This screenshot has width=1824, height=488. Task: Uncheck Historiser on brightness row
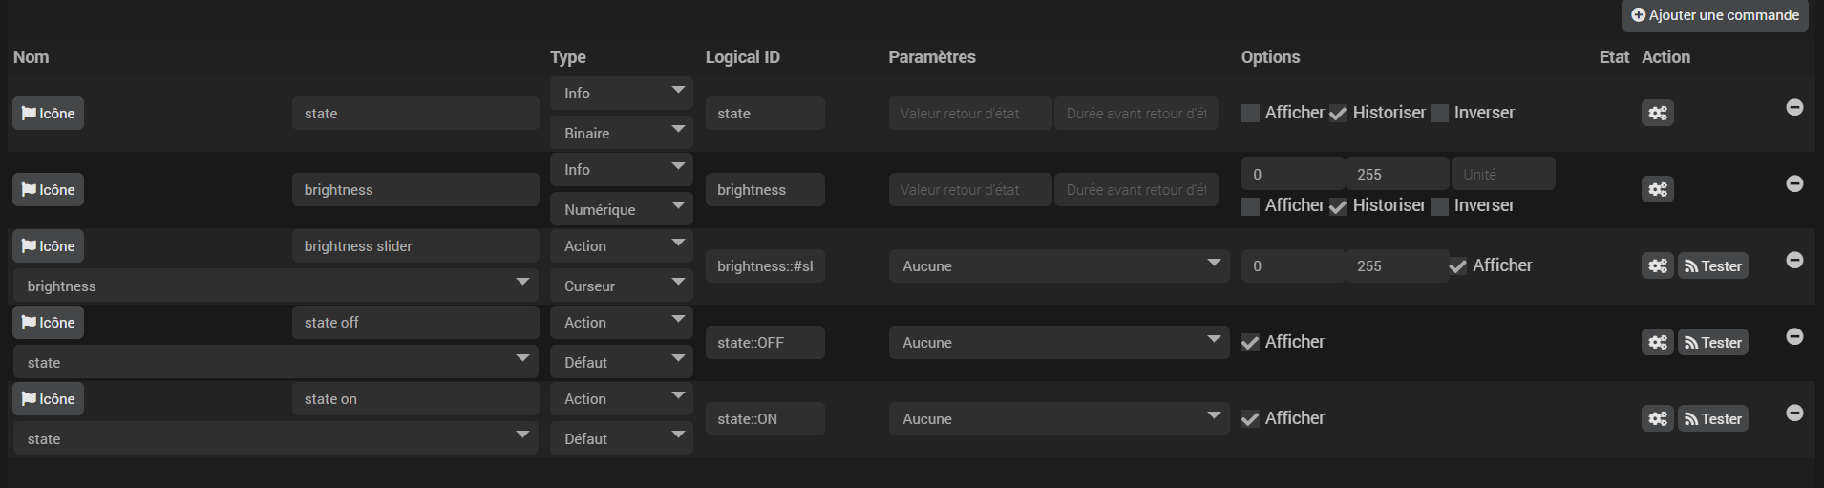1338,206
